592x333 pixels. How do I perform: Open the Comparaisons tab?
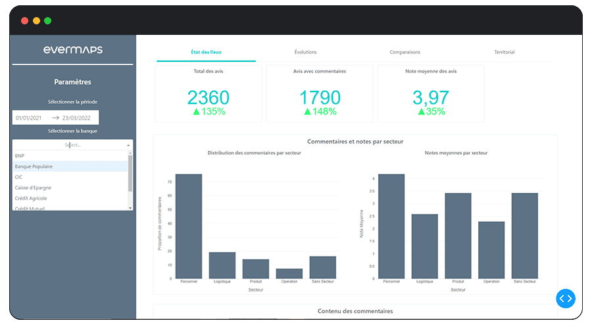coord(405,52)
